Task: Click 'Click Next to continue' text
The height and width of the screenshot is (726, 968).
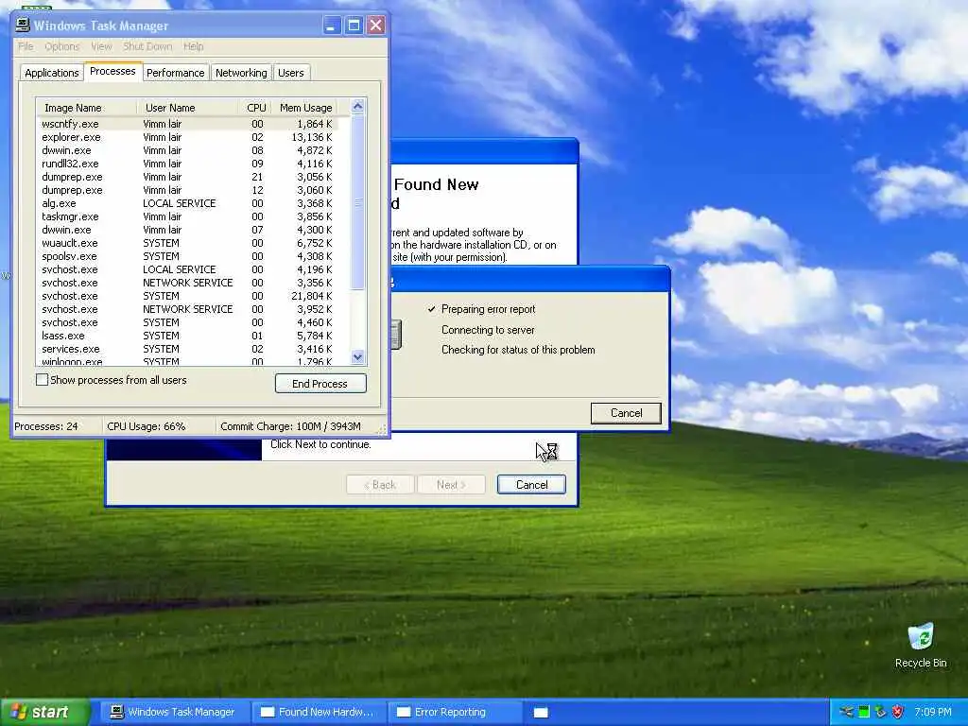Action: [320, 444]
